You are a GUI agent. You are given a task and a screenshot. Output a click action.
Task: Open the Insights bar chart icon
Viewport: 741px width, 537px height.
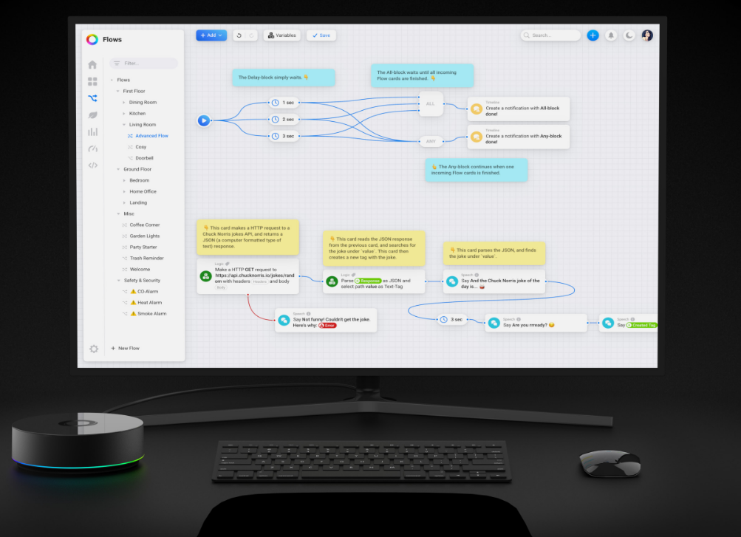[x=92, y=131]
